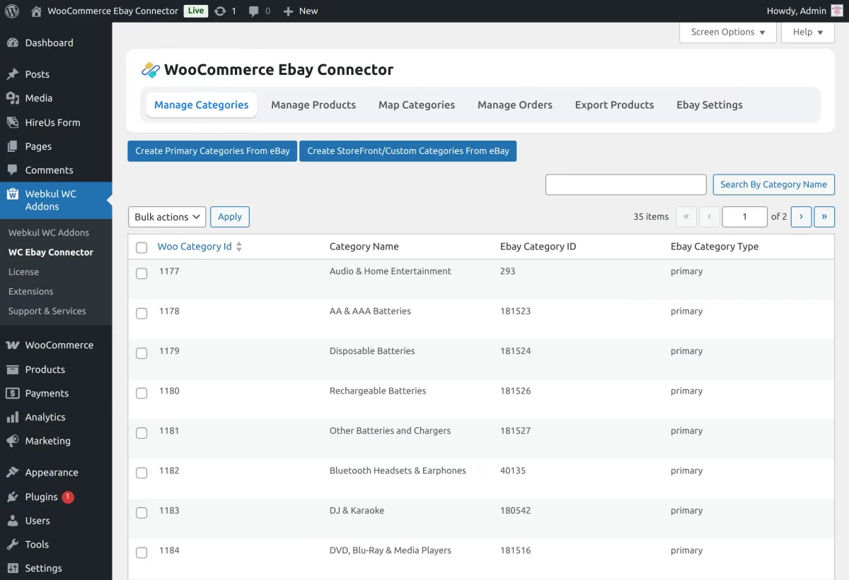Image resolution: width=849 pixels, height=580 pixels.
Task: Check the Bluetooth Headsets & Earphones row
Action: (141, 473)
